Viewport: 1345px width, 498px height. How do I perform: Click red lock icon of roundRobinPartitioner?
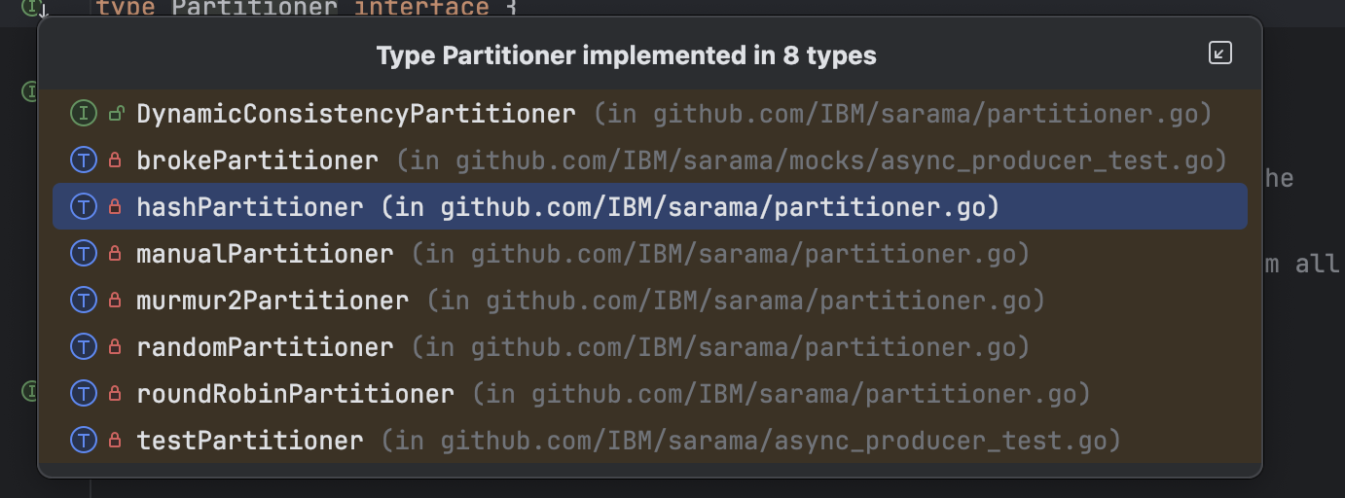point(115,394)
